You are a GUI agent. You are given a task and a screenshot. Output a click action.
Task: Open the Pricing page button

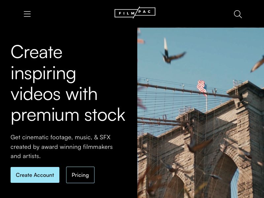[x=80, y=175]
